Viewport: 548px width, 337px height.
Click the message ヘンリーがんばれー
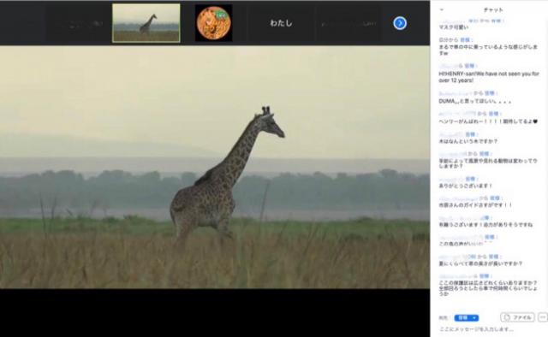[x=488, y=121]
